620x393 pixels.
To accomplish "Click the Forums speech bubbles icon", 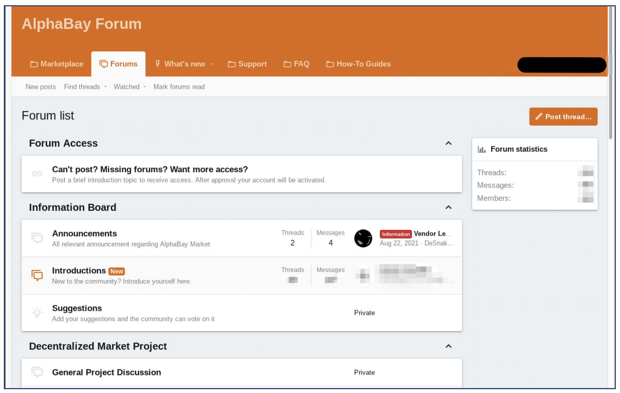I will [104, 64].
